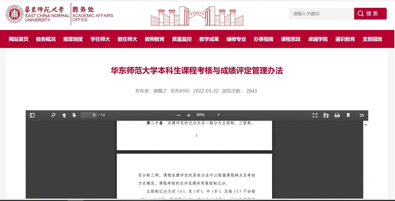Open the PDF tools double-chevron menu
The width and height of the screenshot is (395, 201).
coord(362,115)
